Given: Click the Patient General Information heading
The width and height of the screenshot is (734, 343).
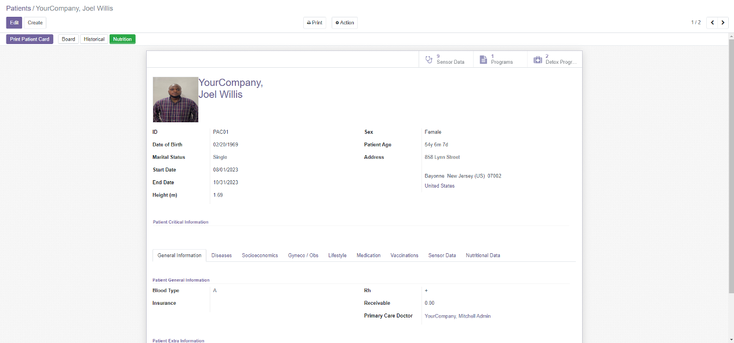Looking at the screenshot, I should [x=181, y=280].
